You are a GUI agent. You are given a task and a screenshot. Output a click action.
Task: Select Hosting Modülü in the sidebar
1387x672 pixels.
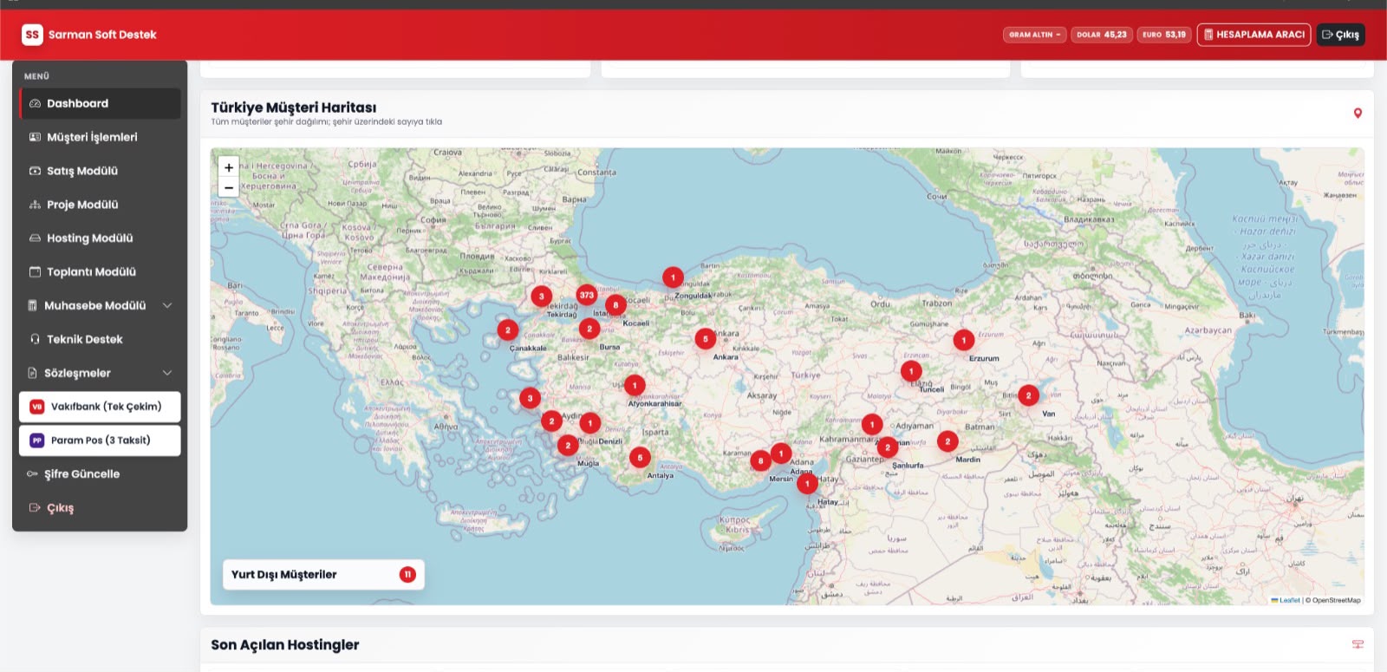[x=100, y=238]
